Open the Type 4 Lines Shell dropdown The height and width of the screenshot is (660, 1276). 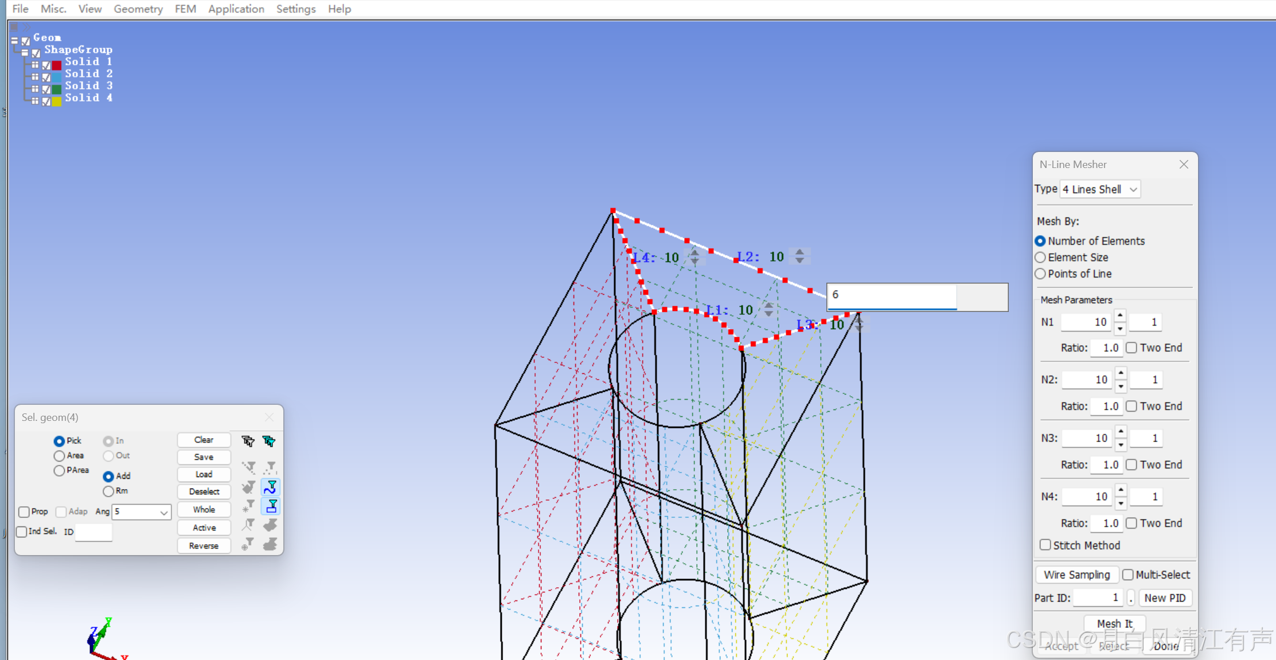coord(1099,189)
